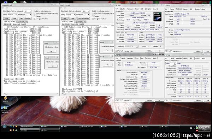Click Validate in CPU-Z SPD window
This screenshot has width=212, height=139.
point(198,101)
